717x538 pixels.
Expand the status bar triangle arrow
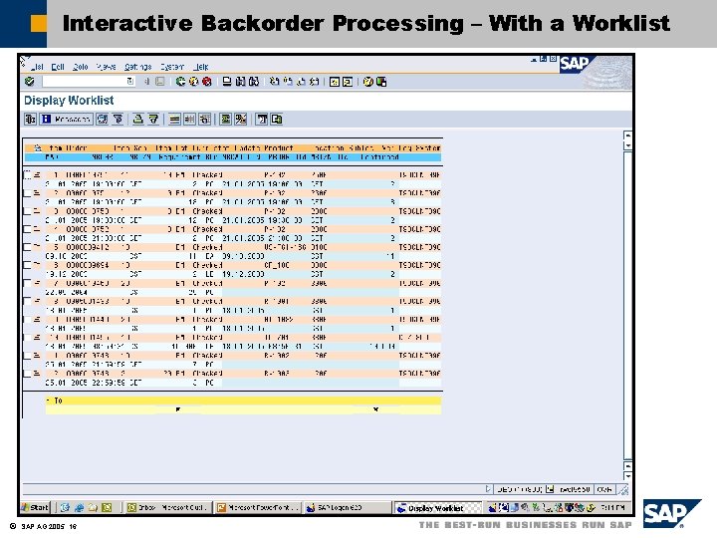point(488,489)
